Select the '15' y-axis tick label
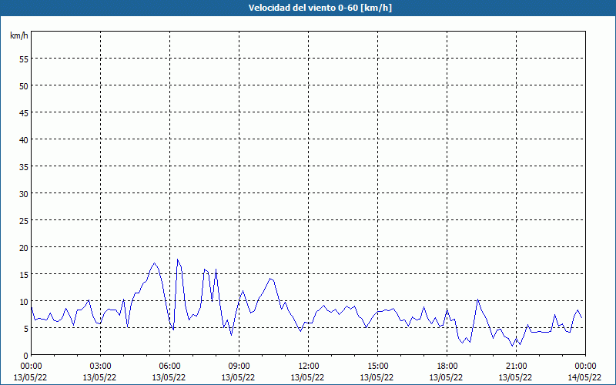Image resolution: width=616 pixels, height=385 pixels. point(24,274)
